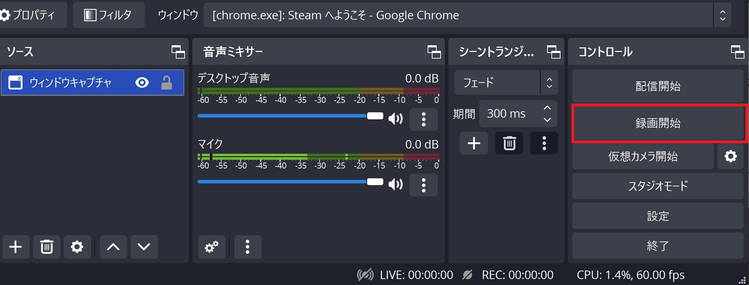Open 設定 (Settings)
The height and width of the screenshot is (285, 749).
coord(658,216)
